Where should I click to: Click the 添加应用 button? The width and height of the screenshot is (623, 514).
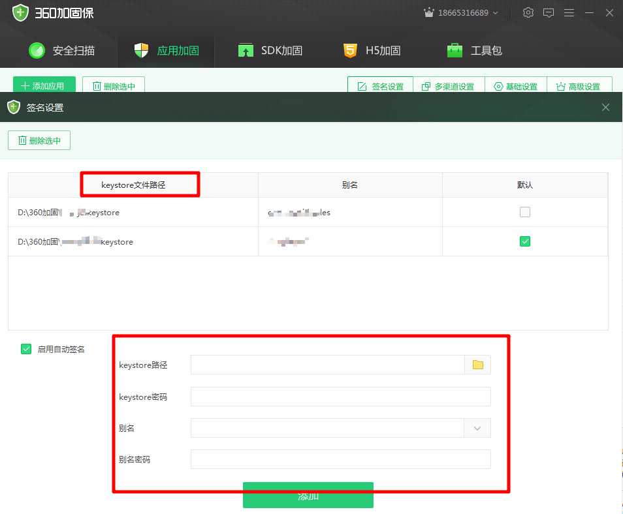click(x=44, y=85)
